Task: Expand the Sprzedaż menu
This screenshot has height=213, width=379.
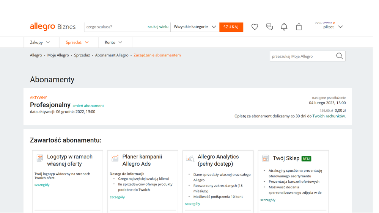Action: point(77,42)
